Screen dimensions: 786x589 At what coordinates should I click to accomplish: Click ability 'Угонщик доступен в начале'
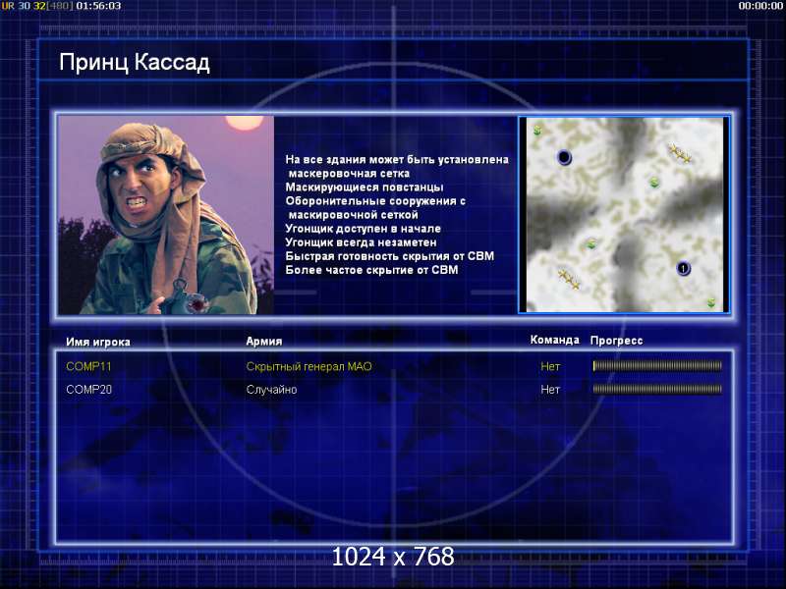pos(363,229)
